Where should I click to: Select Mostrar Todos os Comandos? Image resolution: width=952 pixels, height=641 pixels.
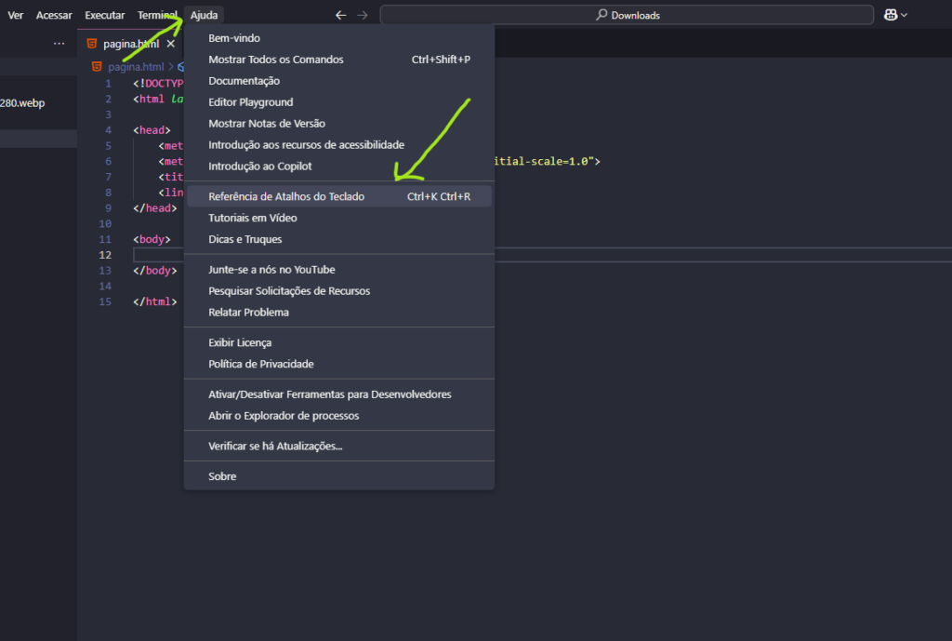275,60
